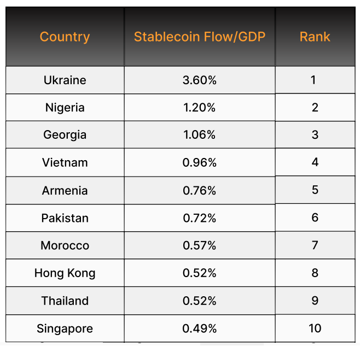The height and width of the screenshot is (346, 360).
Task: Select the Nigeria country cell
Action: pos(65,108)
